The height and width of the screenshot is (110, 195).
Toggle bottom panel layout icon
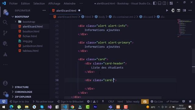tap(160, 3)
